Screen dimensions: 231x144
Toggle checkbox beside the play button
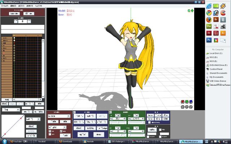pos(160,130)
